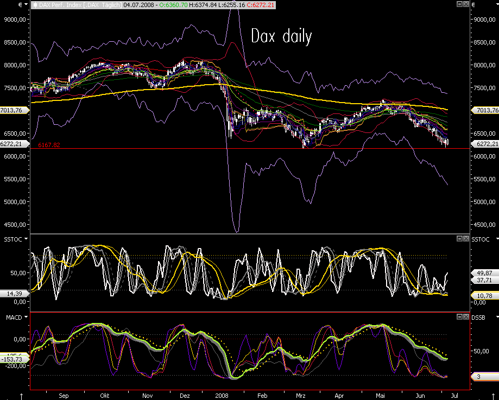This screenshot has width=499, height=400.
Task: Maximize the main DAX price chart panel
Action: tap(459, 4)
